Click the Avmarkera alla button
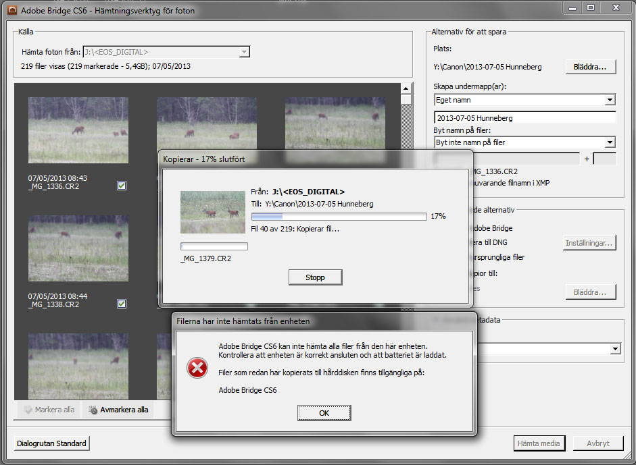Image resolution: width=636 pixels, height=465 pixels. pos(118,410)
